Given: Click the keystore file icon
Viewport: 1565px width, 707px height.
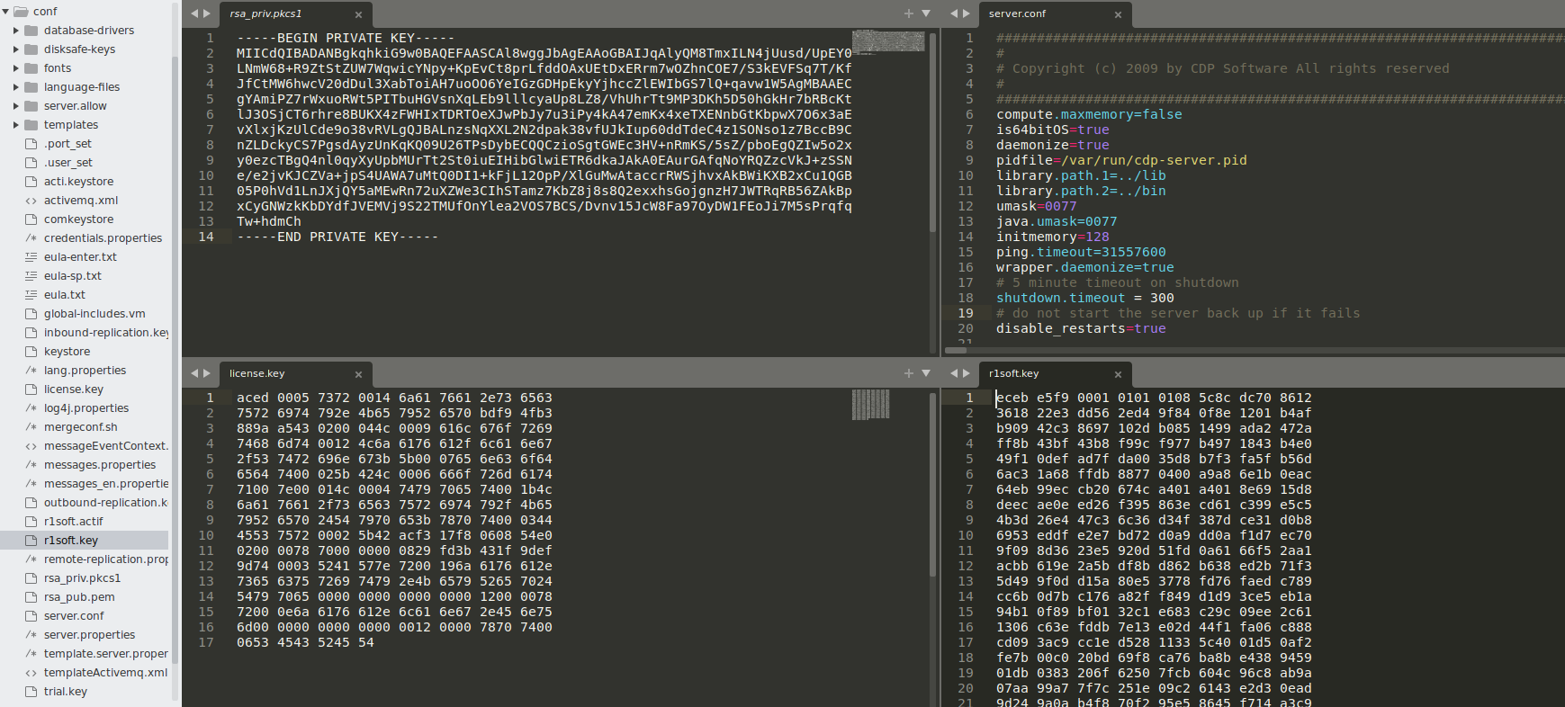Looking at the screenshot, I should (31, 352).
